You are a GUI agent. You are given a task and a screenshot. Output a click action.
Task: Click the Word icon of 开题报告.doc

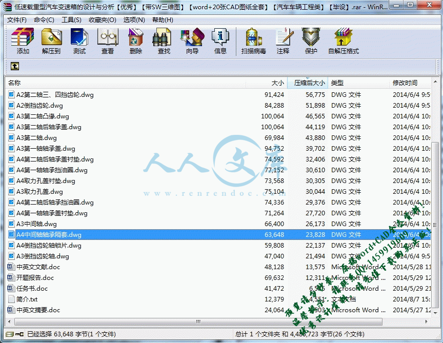11,277
